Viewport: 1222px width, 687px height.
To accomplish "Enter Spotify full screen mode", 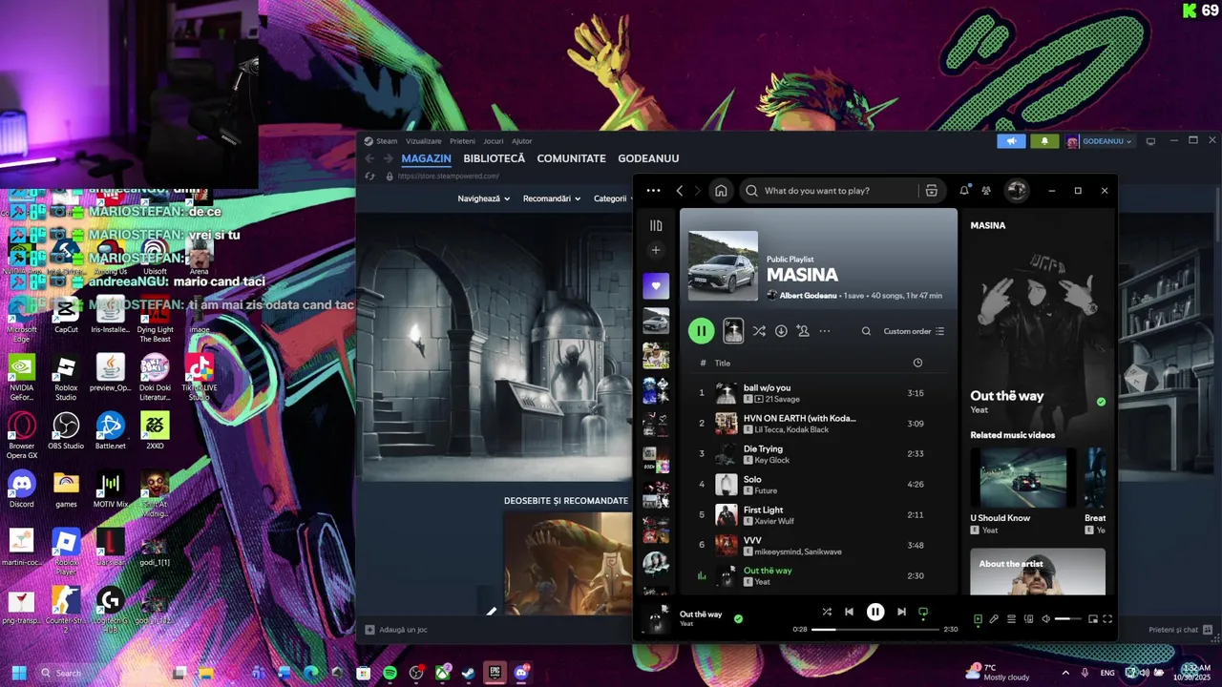I will (1107, 619).
